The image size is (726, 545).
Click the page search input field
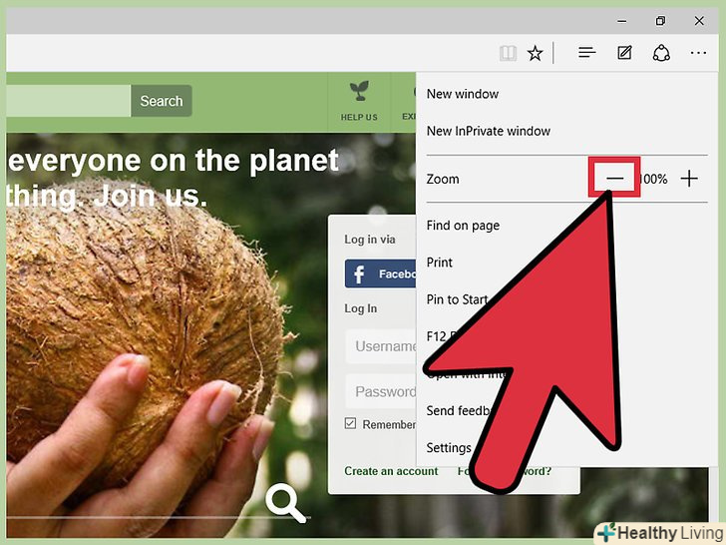pyautogui.click(x=69, y=101)
